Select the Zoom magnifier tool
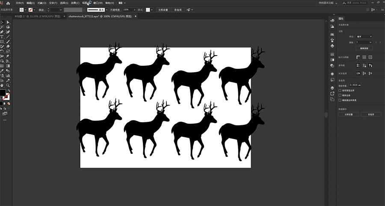This screenshot has width=385, height=206. (8, 85)
